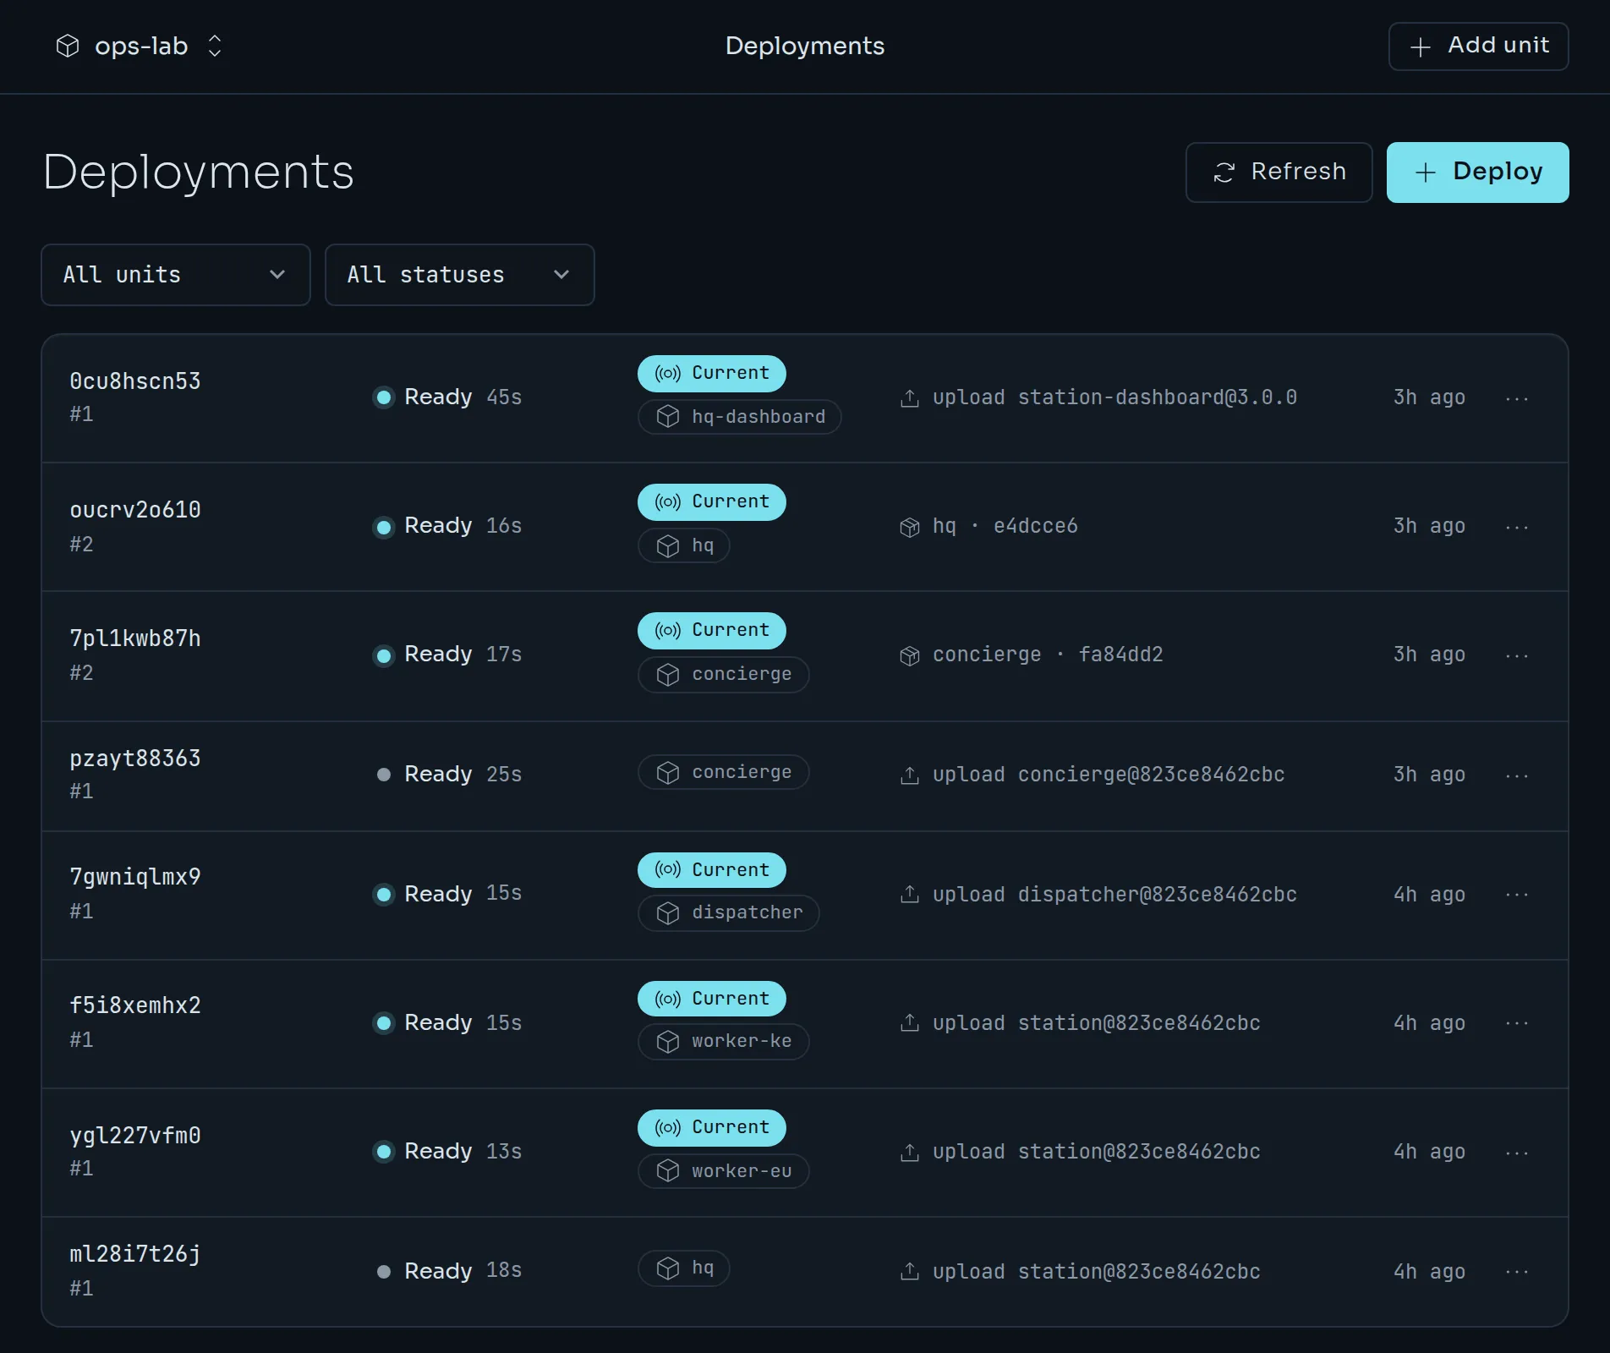This screenshot has height=1353, width=1610.
Task: Click the Ready status dot on ml28i7t26j row
Action: tap(384, 1272)
